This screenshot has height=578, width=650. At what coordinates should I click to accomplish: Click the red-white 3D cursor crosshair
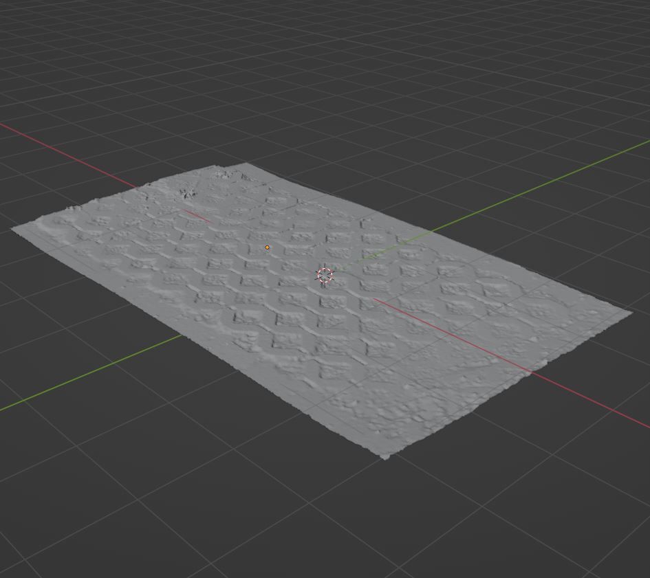[x=325, y=275]
